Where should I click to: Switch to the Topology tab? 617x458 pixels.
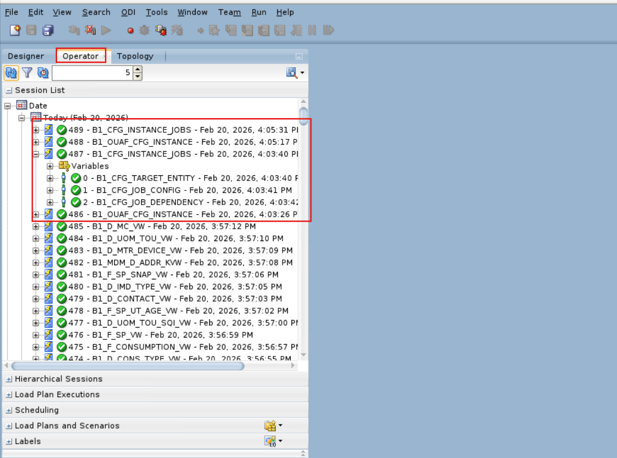[x=135, y=56]
